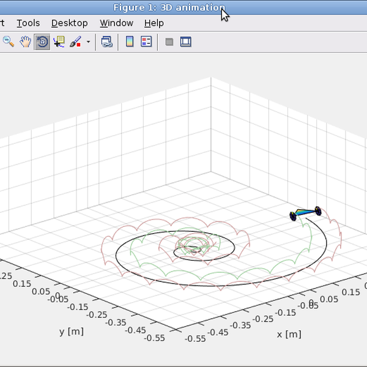Click the Show Plot Tools icon
The width and height of the screenshot is (367, 367).
[x=185, y=42]
